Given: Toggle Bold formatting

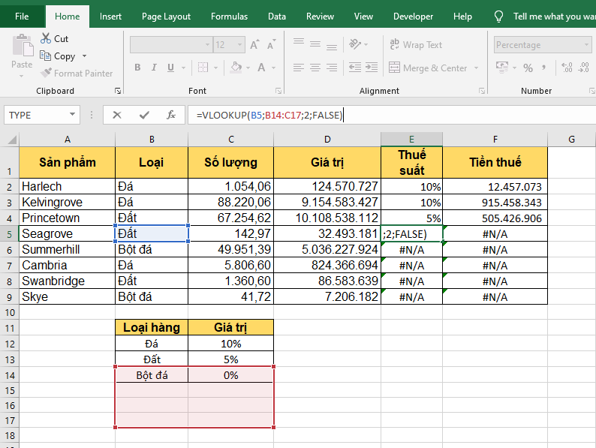Looking at the screenshot, I should pos(137,68).
